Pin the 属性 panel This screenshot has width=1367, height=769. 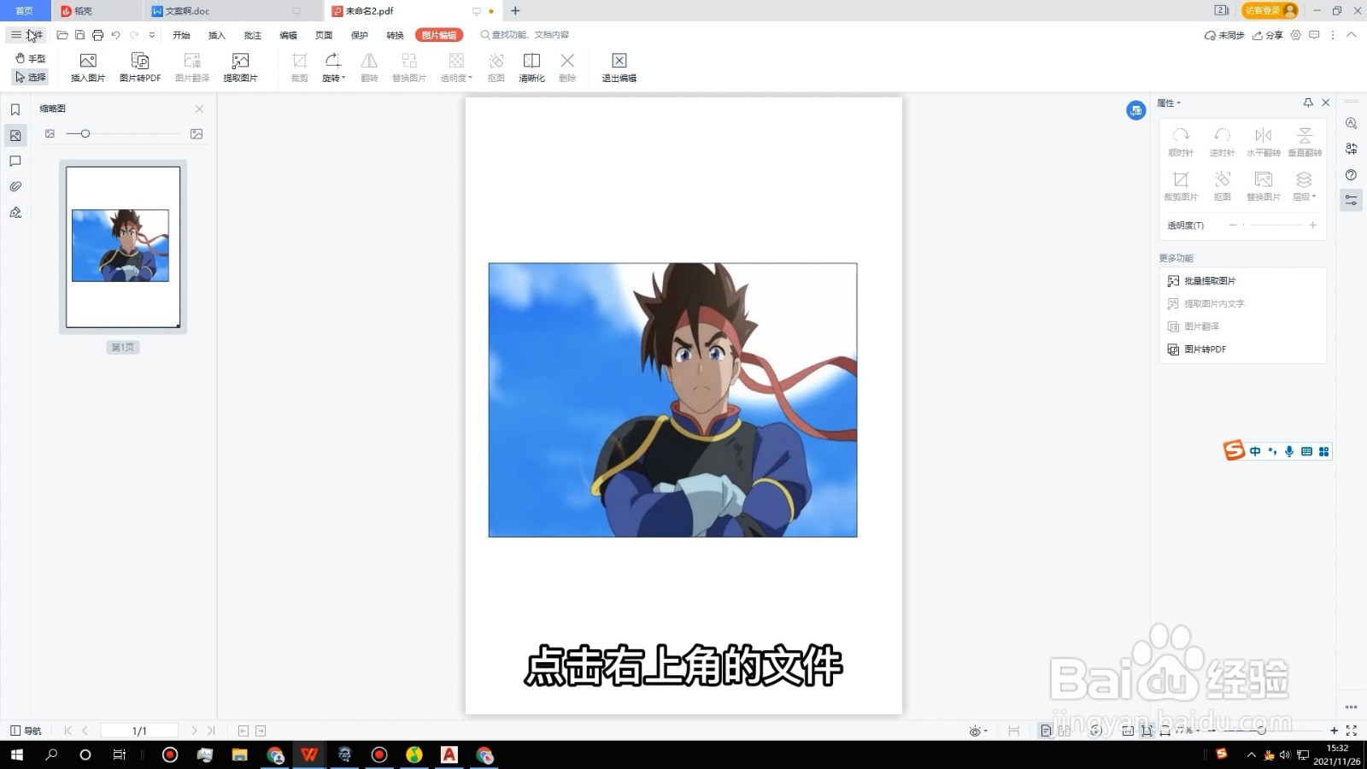1308,103
